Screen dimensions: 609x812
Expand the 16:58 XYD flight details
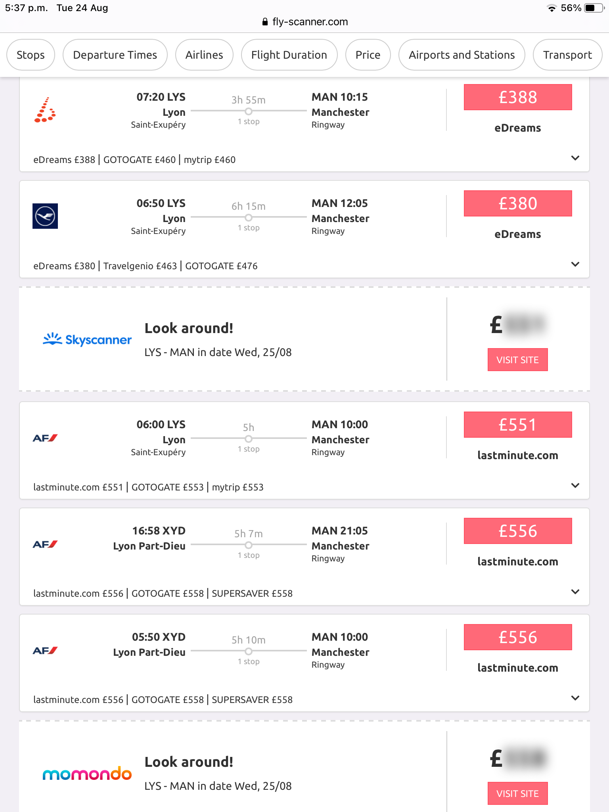pos(575,592)
